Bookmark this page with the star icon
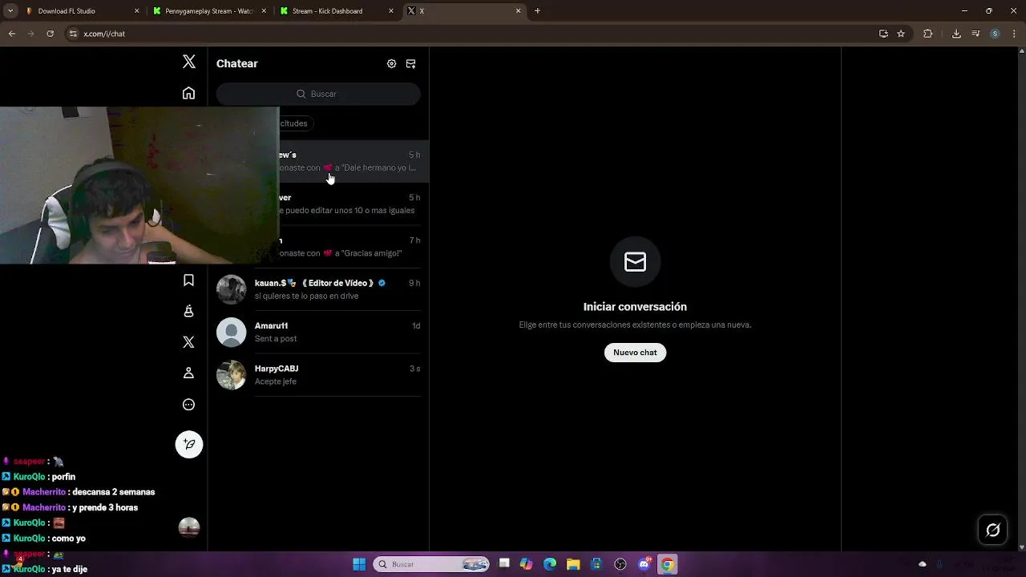 coord(901,34)
